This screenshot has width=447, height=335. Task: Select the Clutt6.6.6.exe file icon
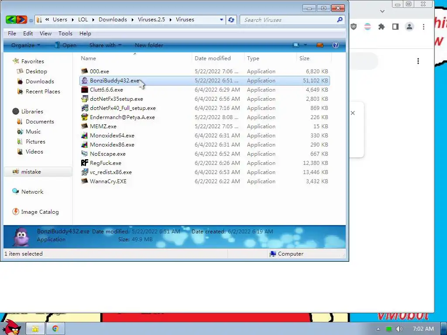(x=84, y=90)
